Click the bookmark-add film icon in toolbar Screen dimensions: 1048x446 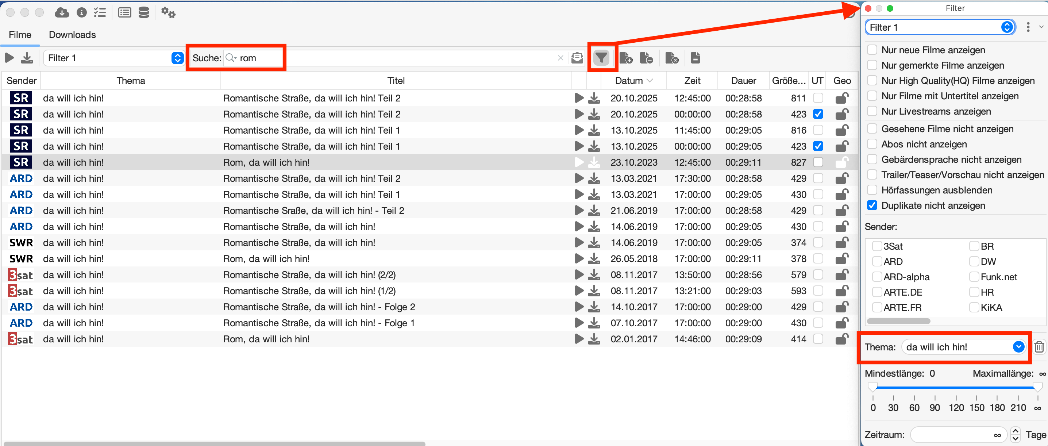[625, 58]
